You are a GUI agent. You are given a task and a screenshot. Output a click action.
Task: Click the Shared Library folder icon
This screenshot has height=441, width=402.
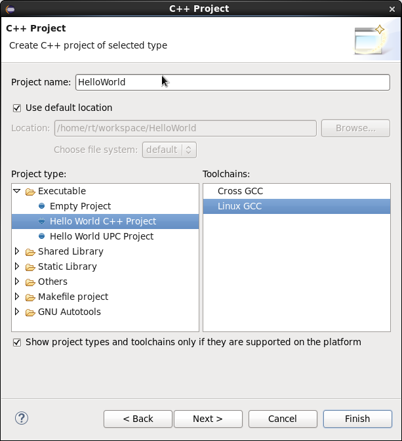(x=30, y=252)
